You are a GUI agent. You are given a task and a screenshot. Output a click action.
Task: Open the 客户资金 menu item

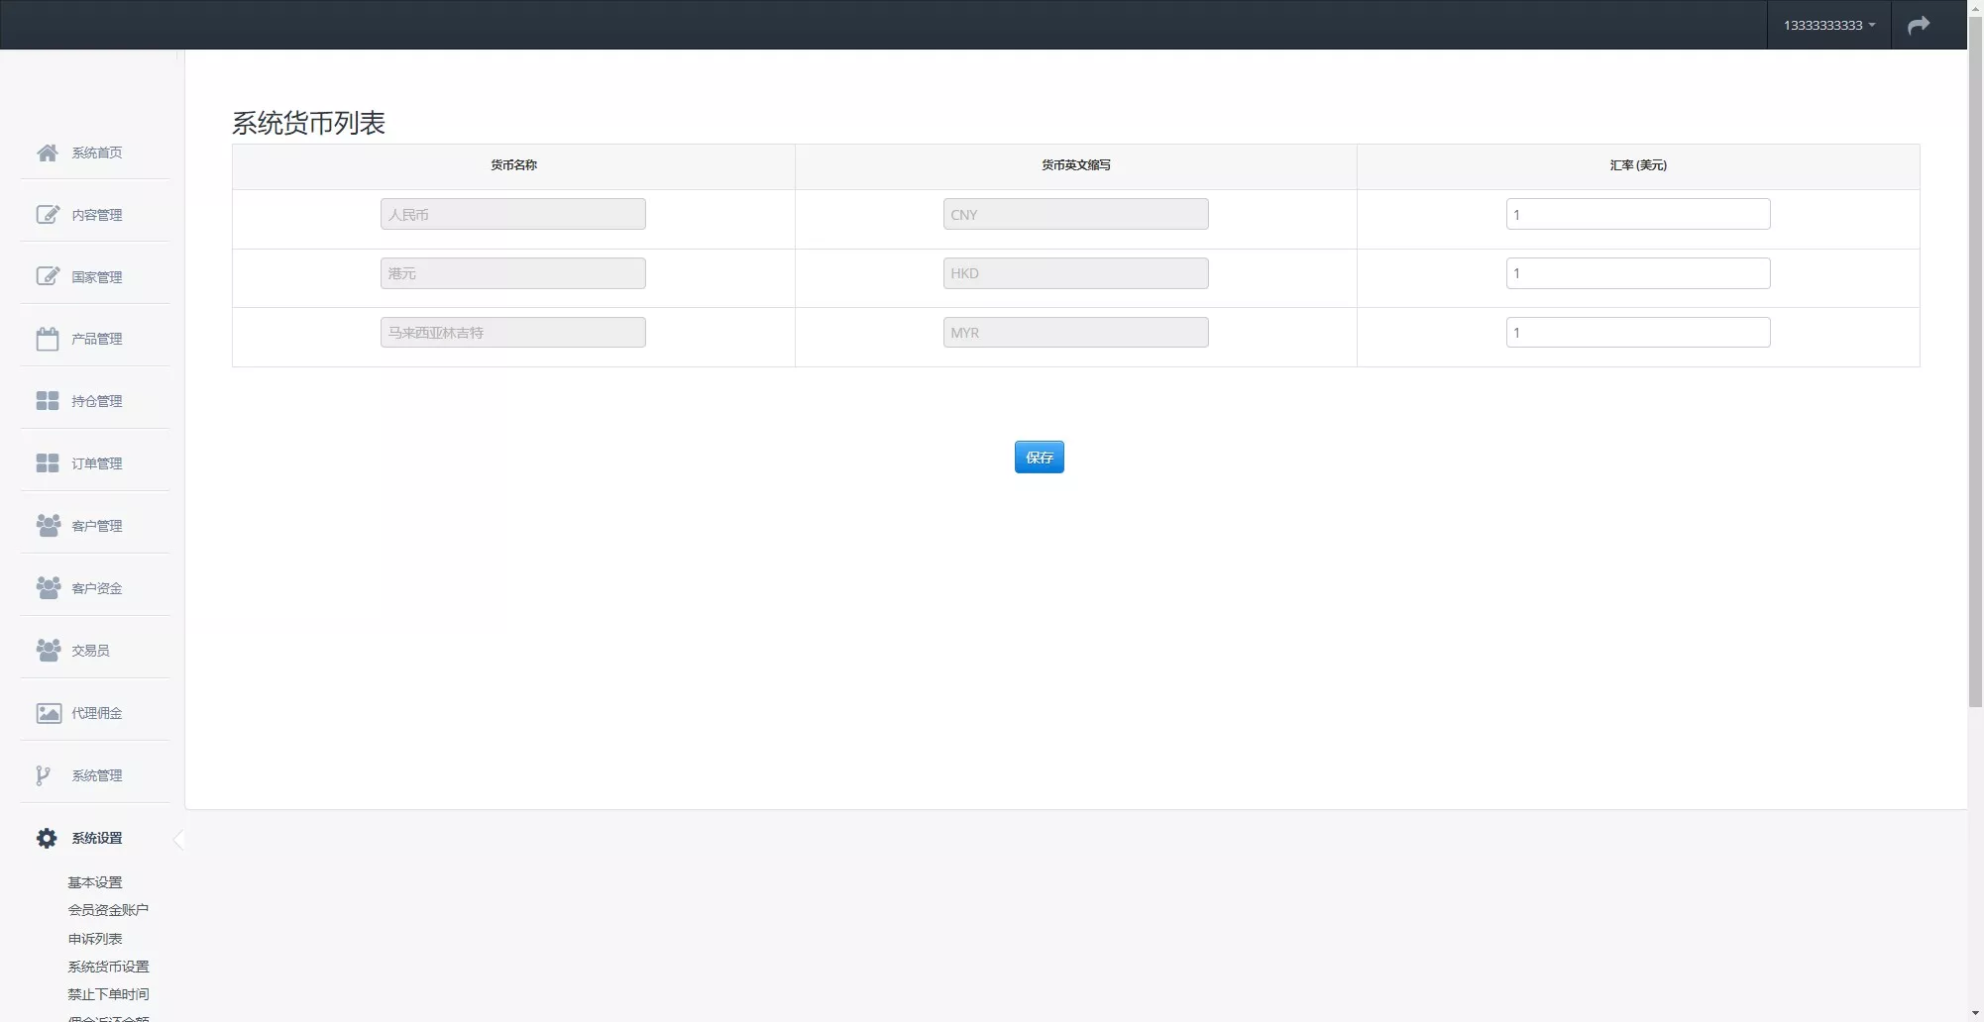[x=96, y=588]
